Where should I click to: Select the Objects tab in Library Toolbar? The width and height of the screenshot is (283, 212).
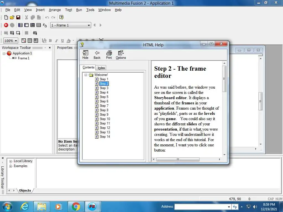[25, 190]
